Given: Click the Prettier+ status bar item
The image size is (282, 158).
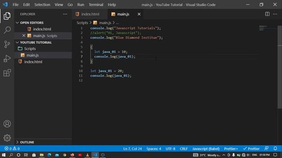Looking at the screenshot, I should [231, 149].
